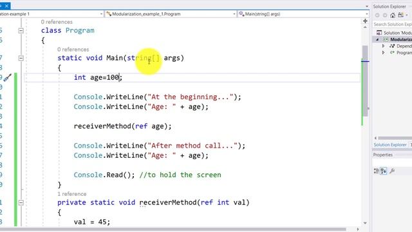The width and height of the screenshot is (412, 232).
Task: Click 'Program' in the class declaration line
Action: [80, 30]
